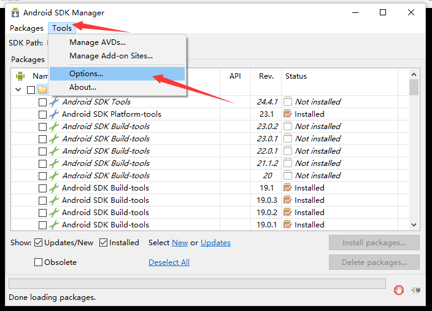The height and width of the screenshot is (311, 432).
Task: Check Build-tools 22.0.1 row checkbox
Action: coord(42,151)
